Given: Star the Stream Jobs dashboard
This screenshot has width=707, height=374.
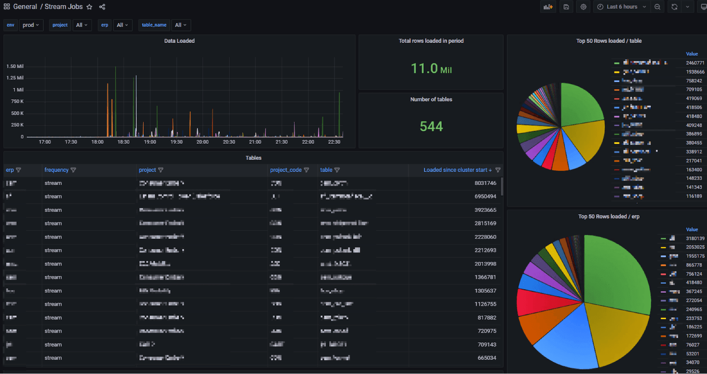Looking at the screenshot, I should (x=89, y=7).
